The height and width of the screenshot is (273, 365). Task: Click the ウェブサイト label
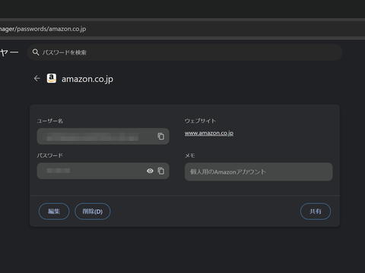200,121
